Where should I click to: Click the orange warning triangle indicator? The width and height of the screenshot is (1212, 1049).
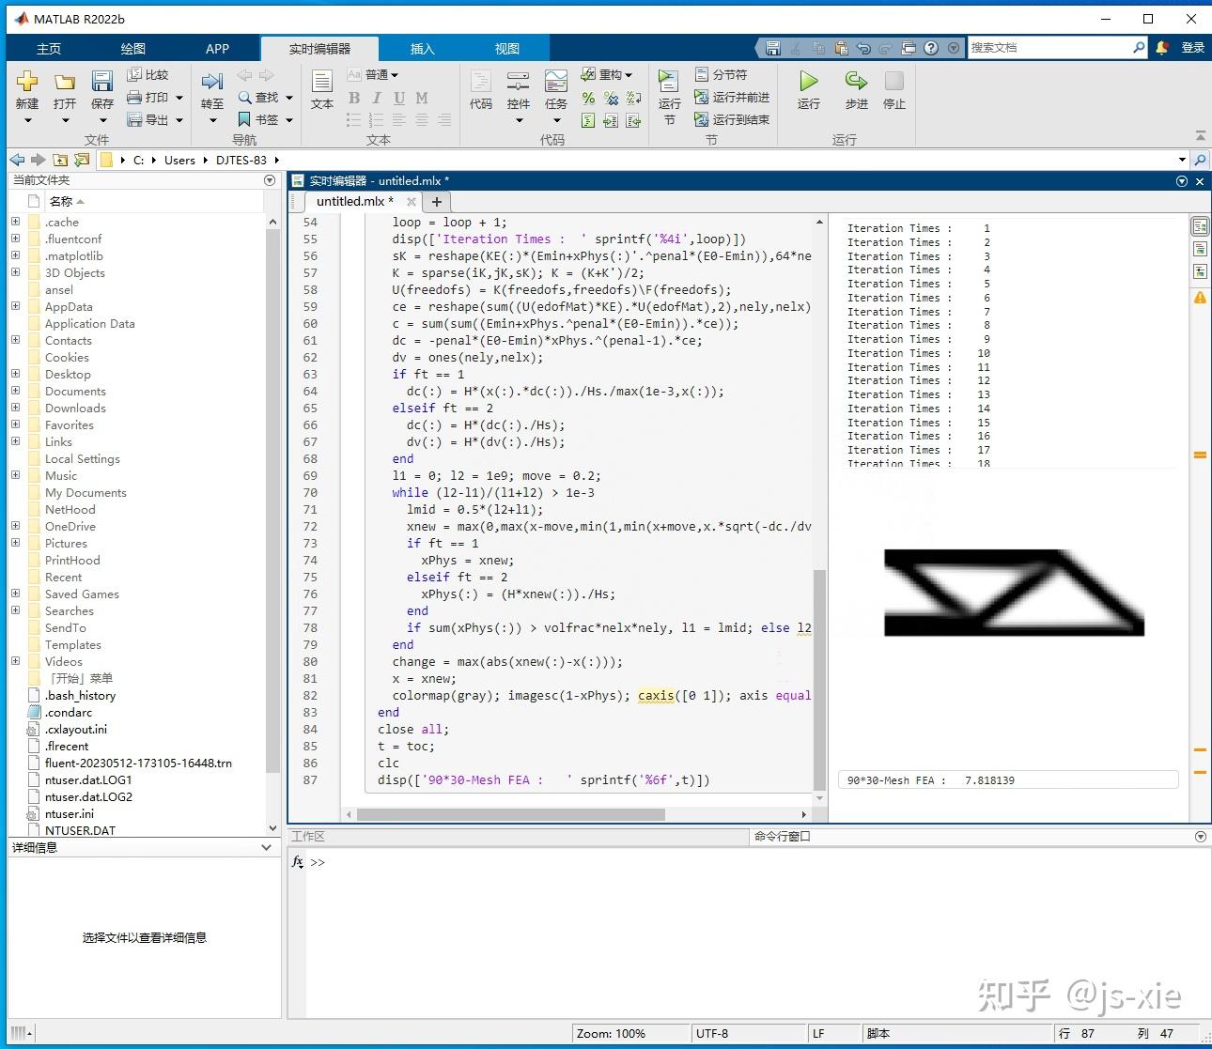[x=1200, y=298]
